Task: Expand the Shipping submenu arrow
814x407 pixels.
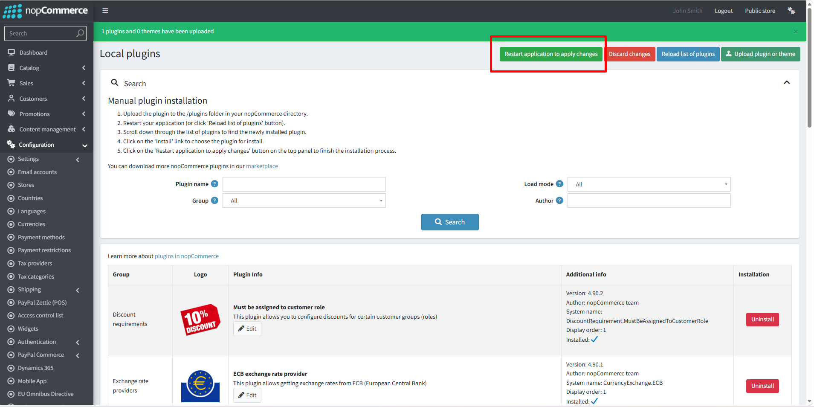Action: [78, 290]
